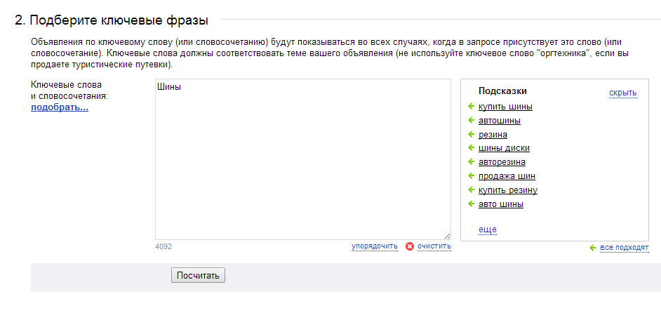Grab the textarea resize handle corner
The image size is (661, 313).
point(447,237)
